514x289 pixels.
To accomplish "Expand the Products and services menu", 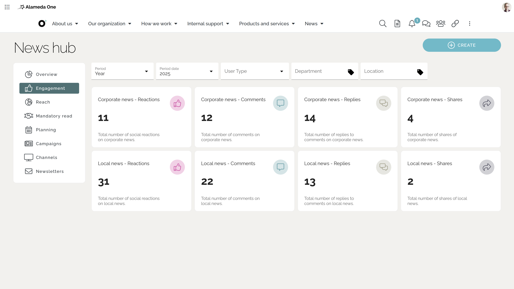I will tap(267, 24).
